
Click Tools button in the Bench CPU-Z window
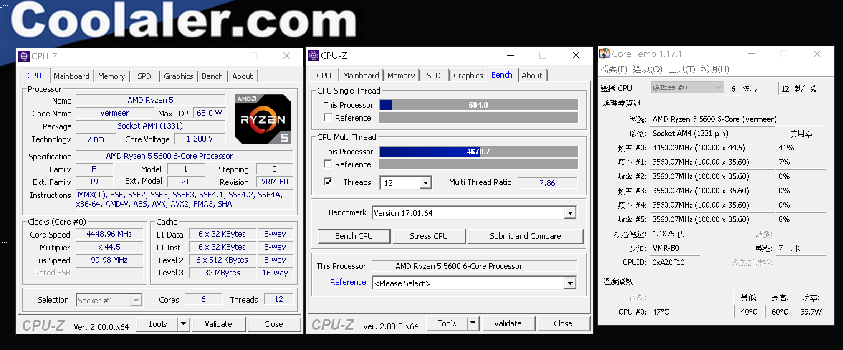coord(447,323)
